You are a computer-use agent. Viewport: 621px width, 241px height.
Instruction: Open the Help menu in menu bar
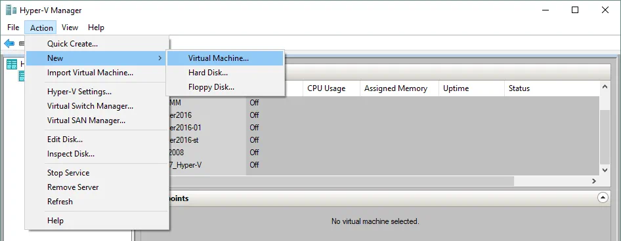96,28
